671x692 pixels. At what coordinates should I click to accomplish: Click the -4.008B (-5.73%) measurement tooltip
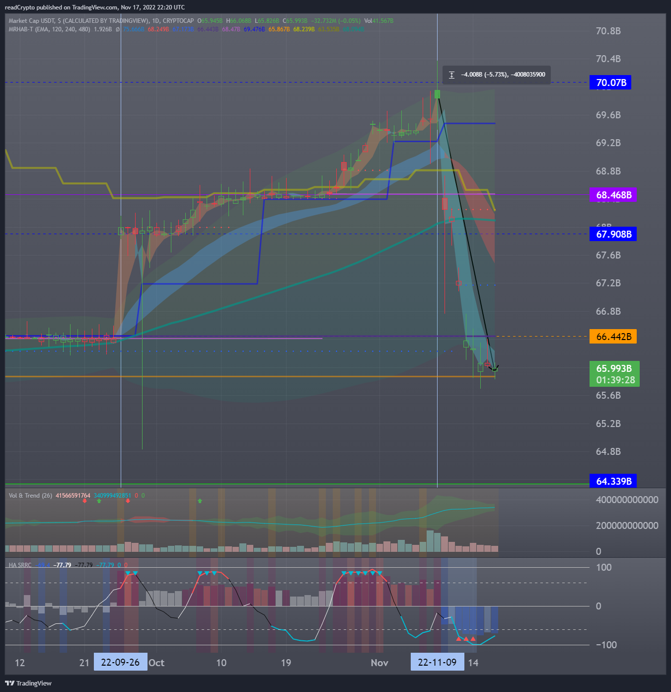tap(497, 75)
